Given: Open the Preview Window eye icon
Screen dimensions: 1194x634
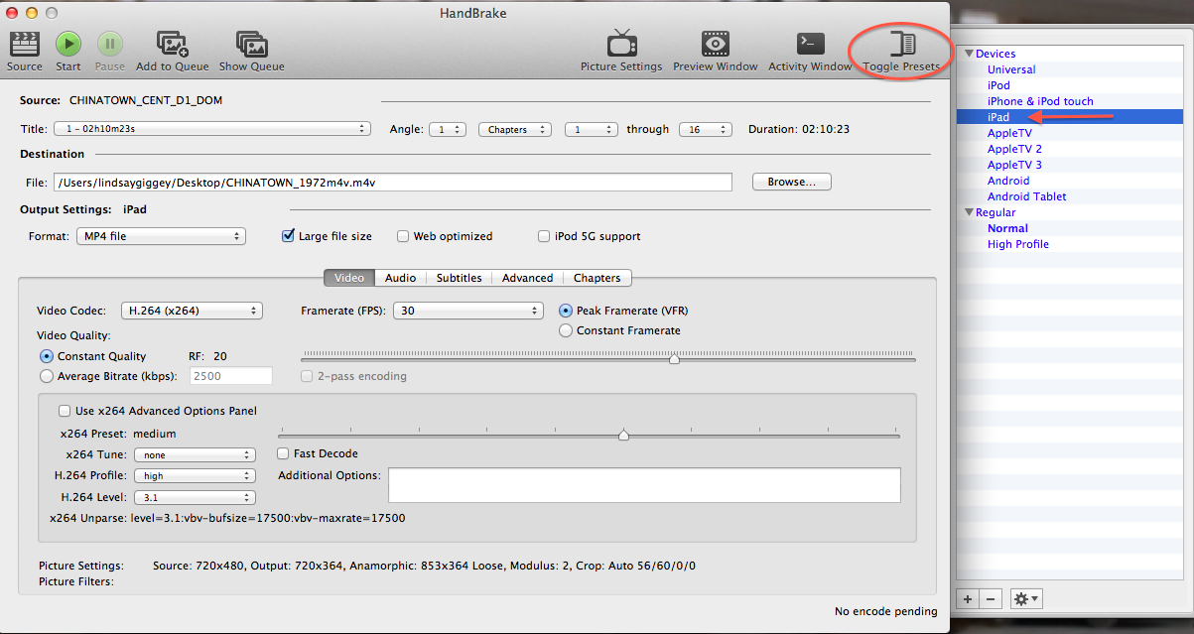Looking at the screenshot, I should pos(716,44).
